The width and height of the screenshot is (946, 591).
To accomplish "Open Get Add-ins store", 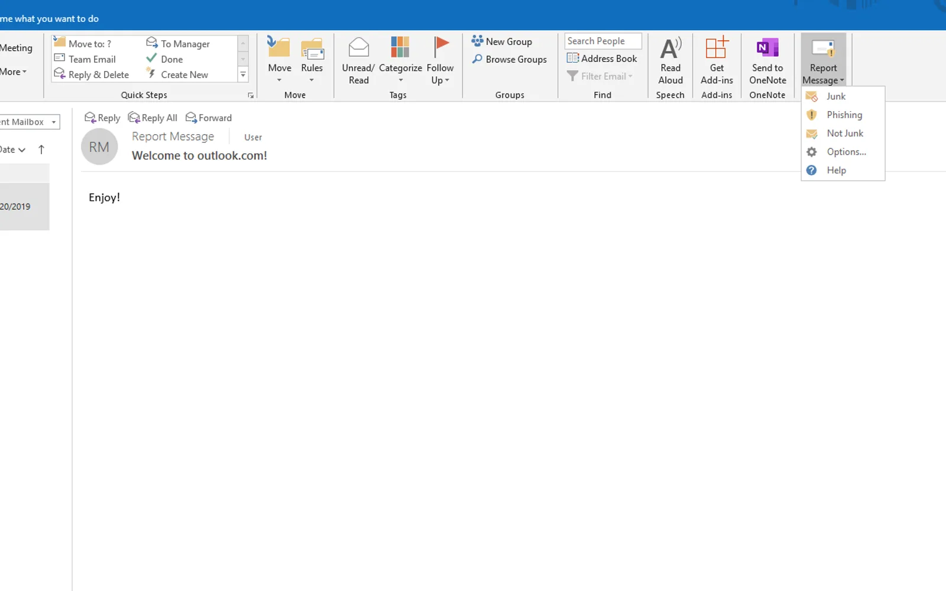I will click(x=717, y=60).
